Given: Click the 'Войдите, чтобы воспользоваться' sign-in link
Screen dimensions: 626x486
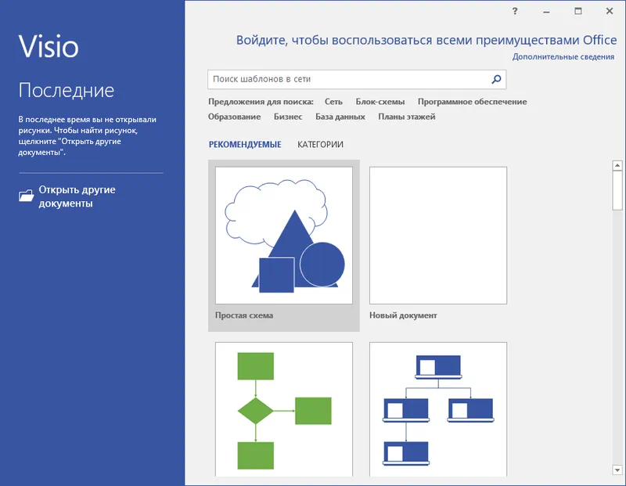Looking at the screenshot, I should pos(426,41).
